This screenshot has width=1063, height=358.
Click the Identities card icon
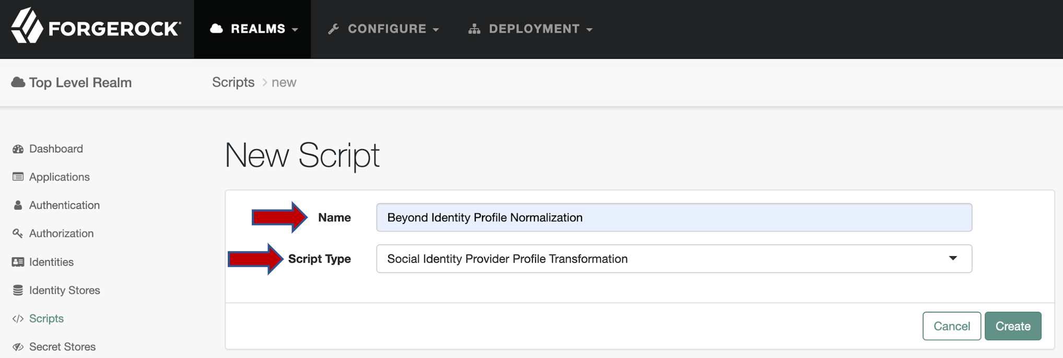pos(18,262)
